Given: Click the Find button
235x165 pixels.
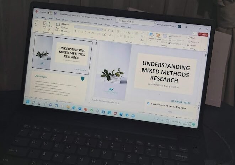Looking at the screenshot, I should tap(191, 38).
